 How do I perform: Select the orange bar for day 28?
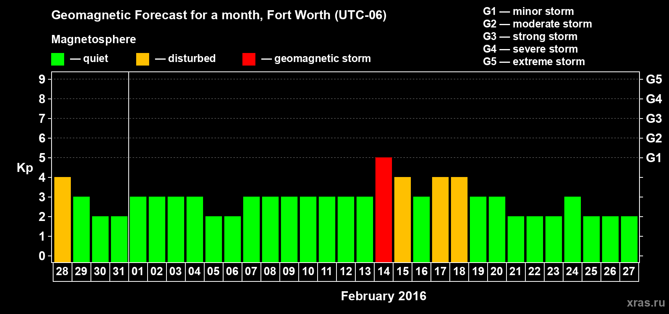point(63,219)
